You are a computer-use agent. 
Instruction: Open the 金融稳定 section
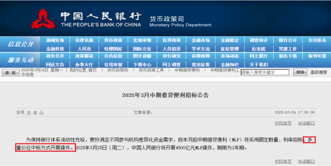pos(230,40)
